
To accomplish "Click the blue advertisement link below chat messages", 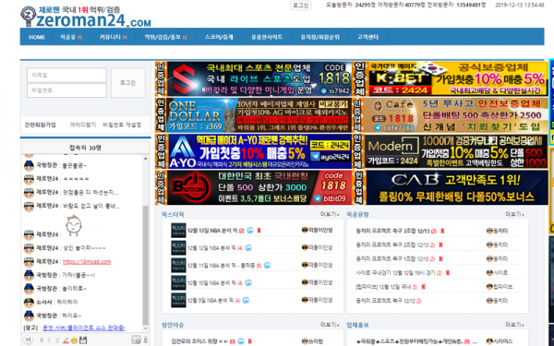I will [x=84, y=328].
